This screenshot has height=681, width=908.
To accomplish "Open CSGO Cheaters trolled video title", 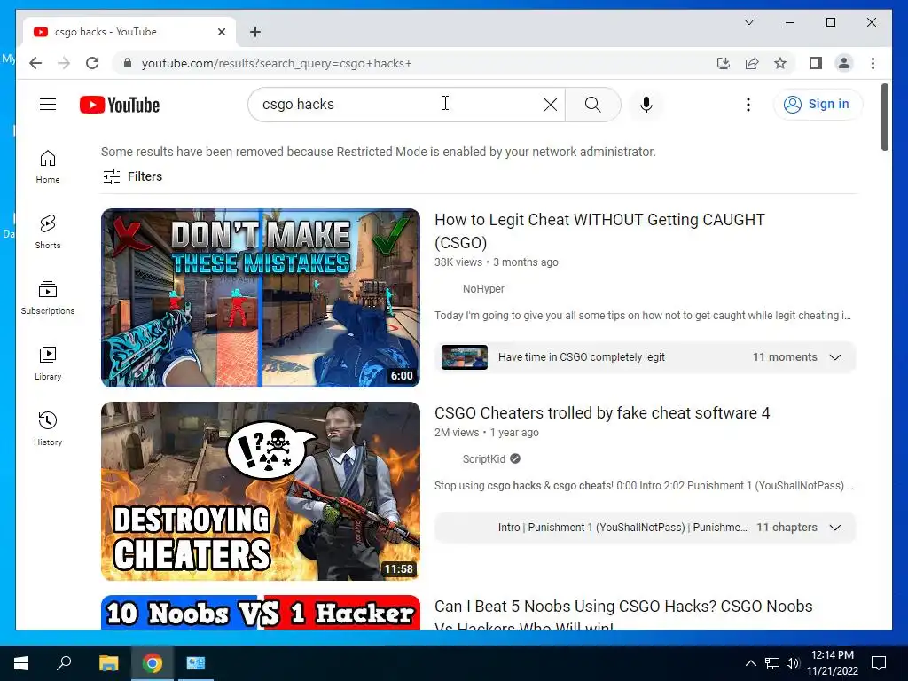I will pyautogui.click(x=602, y=413).
